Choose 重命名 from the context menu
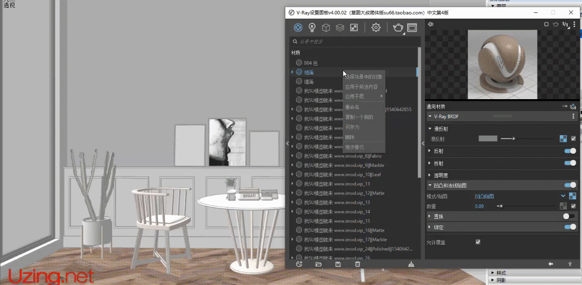This screenshot has width=582, height=285. (352, 107)
